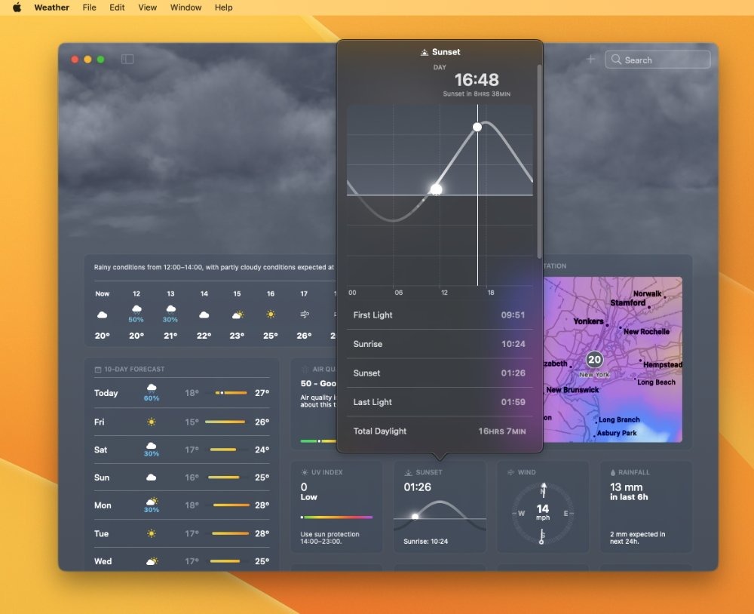Open the Wind compass tile
Image resolution: width=754 pixels, height=614 pixels.
click(543, 513)
